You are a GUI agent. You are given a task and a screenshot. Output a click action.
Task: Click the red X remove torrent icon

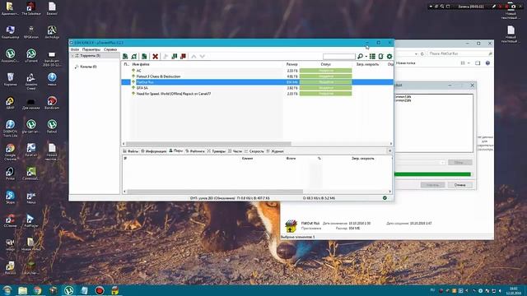[155, 57]
